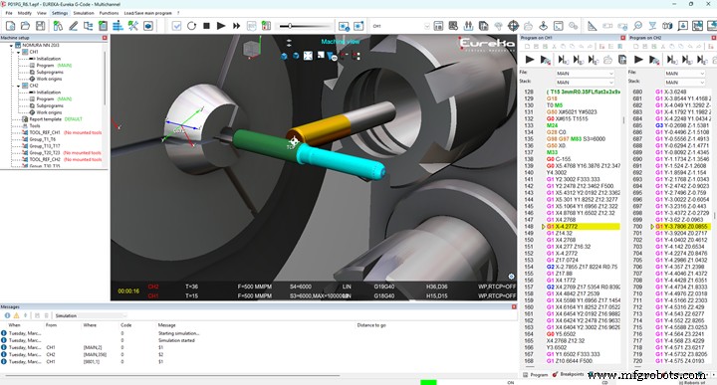Close the Program on CH1 panel
Viewport: 717px width, 385px height.
(622, 38)
